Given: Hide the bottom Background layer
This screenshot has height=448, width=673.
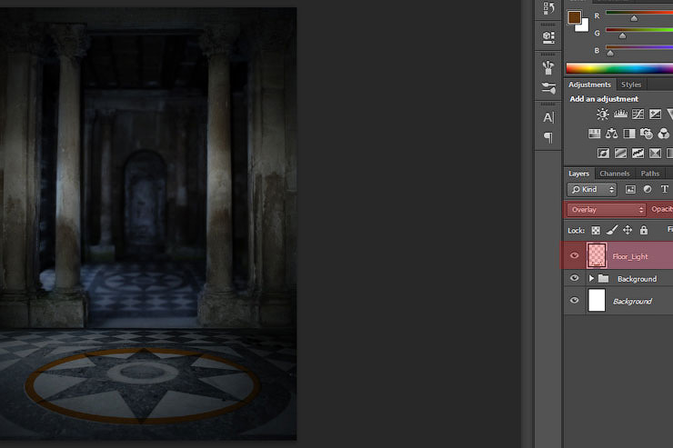Looking at the screenshot, I should pyautogui.click(x=574, y=301).
